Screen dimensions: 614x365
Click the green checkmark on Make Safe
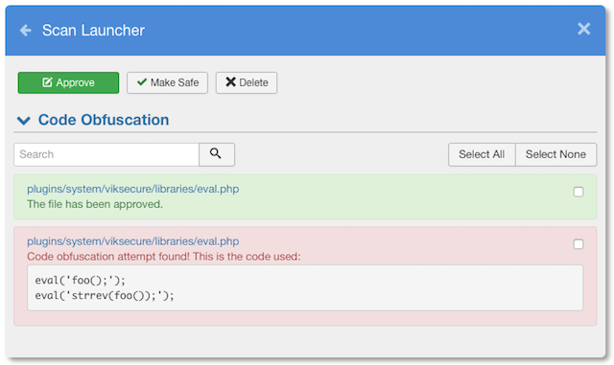click(x=142, y=82)
